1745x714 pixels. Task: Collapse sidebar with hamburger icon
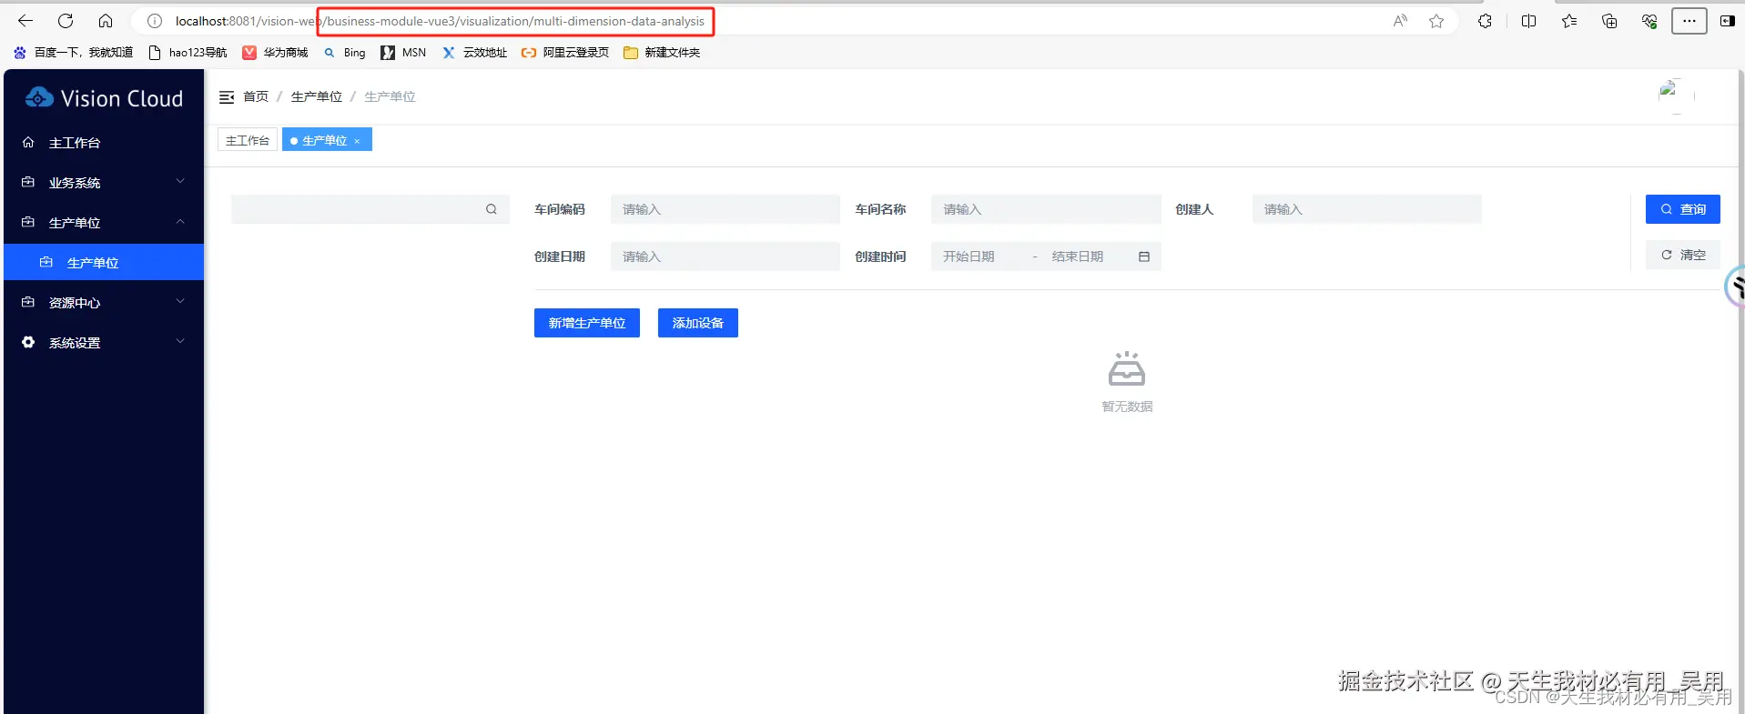tap(227, 96)
